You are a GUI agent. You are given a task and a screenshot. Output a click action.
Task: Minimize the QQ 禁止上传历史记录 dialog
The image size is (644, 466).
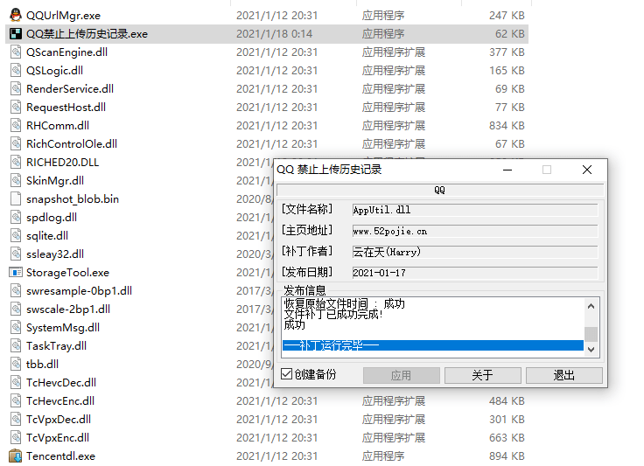pos(507,170)
